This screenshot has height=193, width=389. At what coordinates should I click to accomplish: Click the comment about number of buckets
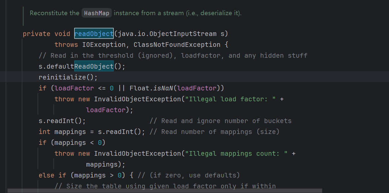click(x=220, y=121)
